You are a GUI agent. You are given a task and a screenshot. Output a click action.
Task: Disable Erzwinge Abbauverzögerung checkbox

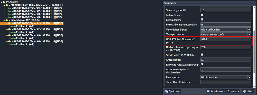point(202,64)
